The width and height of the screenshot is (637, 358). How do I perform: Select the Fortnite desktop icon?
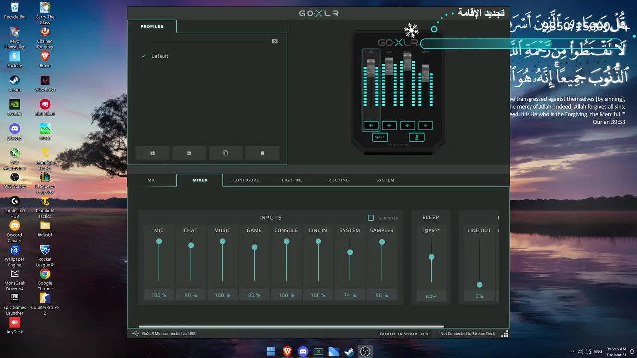(15, 60)
